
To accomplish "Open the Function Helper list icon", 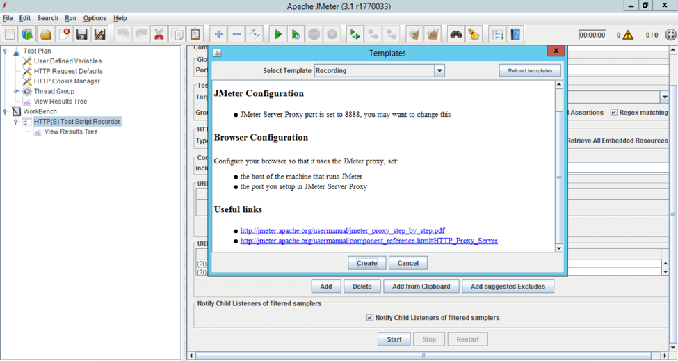I will [x=497, y=34].
